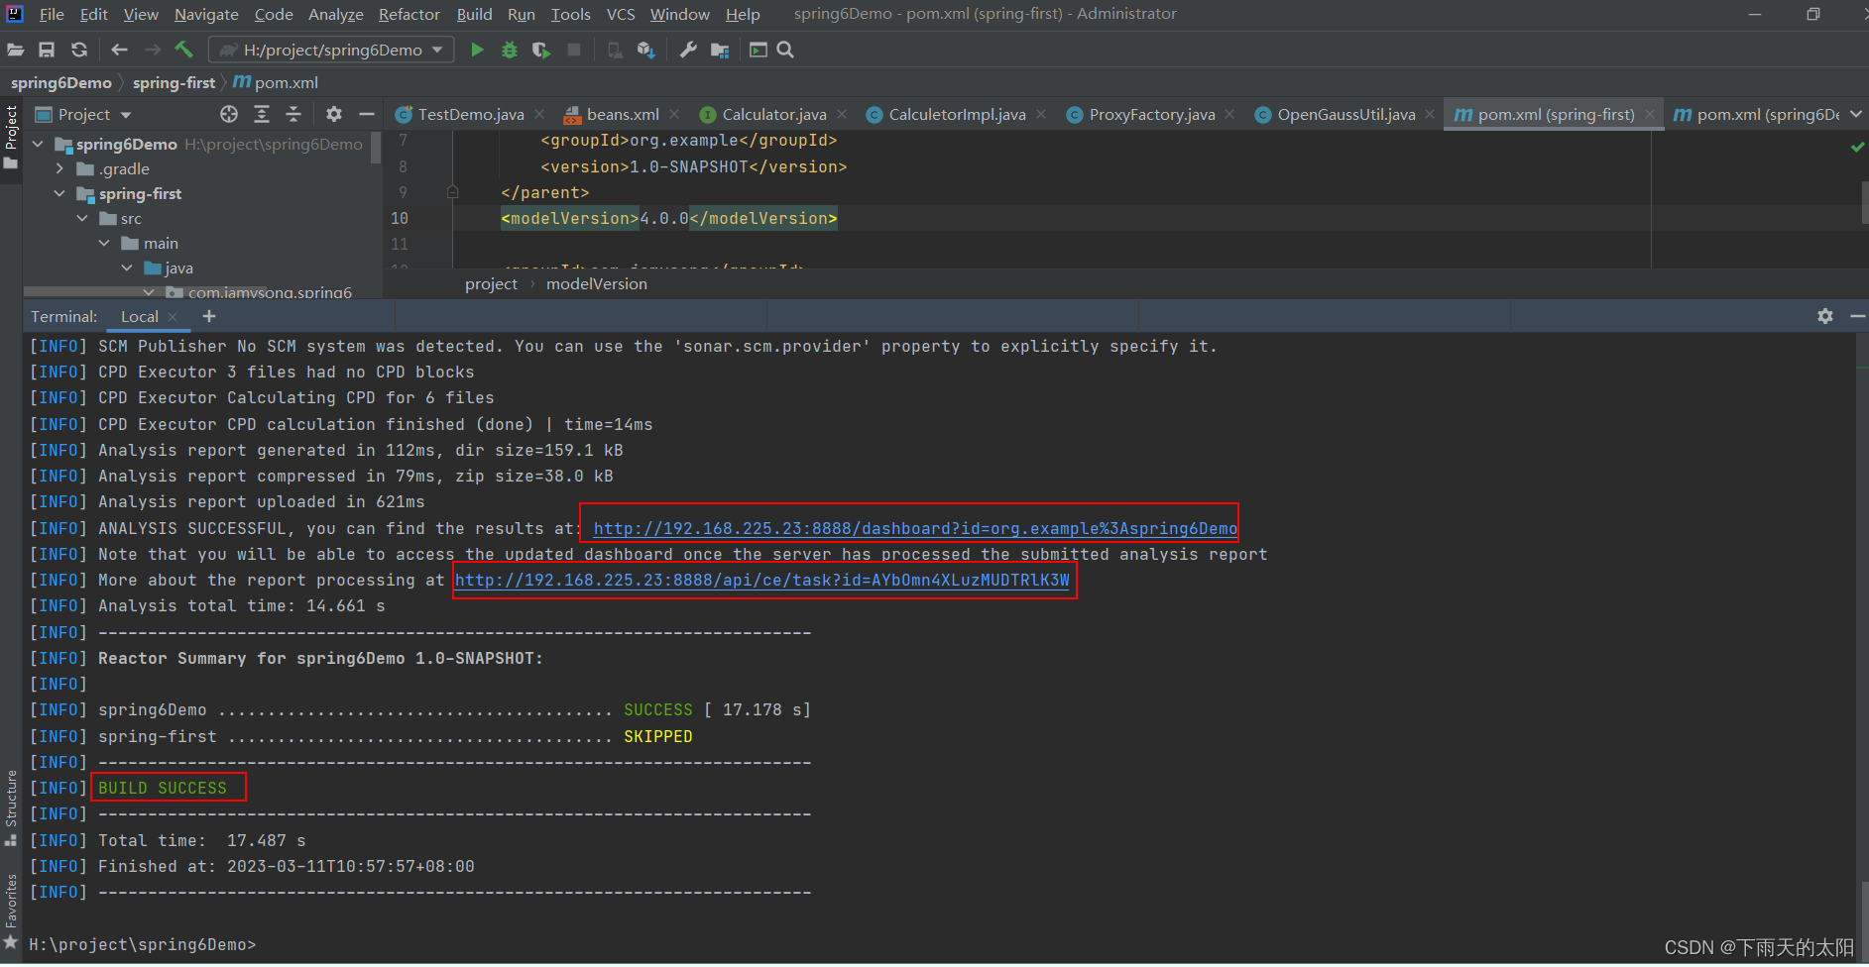
Task: Hide the Terminal panel with minus
Action: pos(1857,316)
